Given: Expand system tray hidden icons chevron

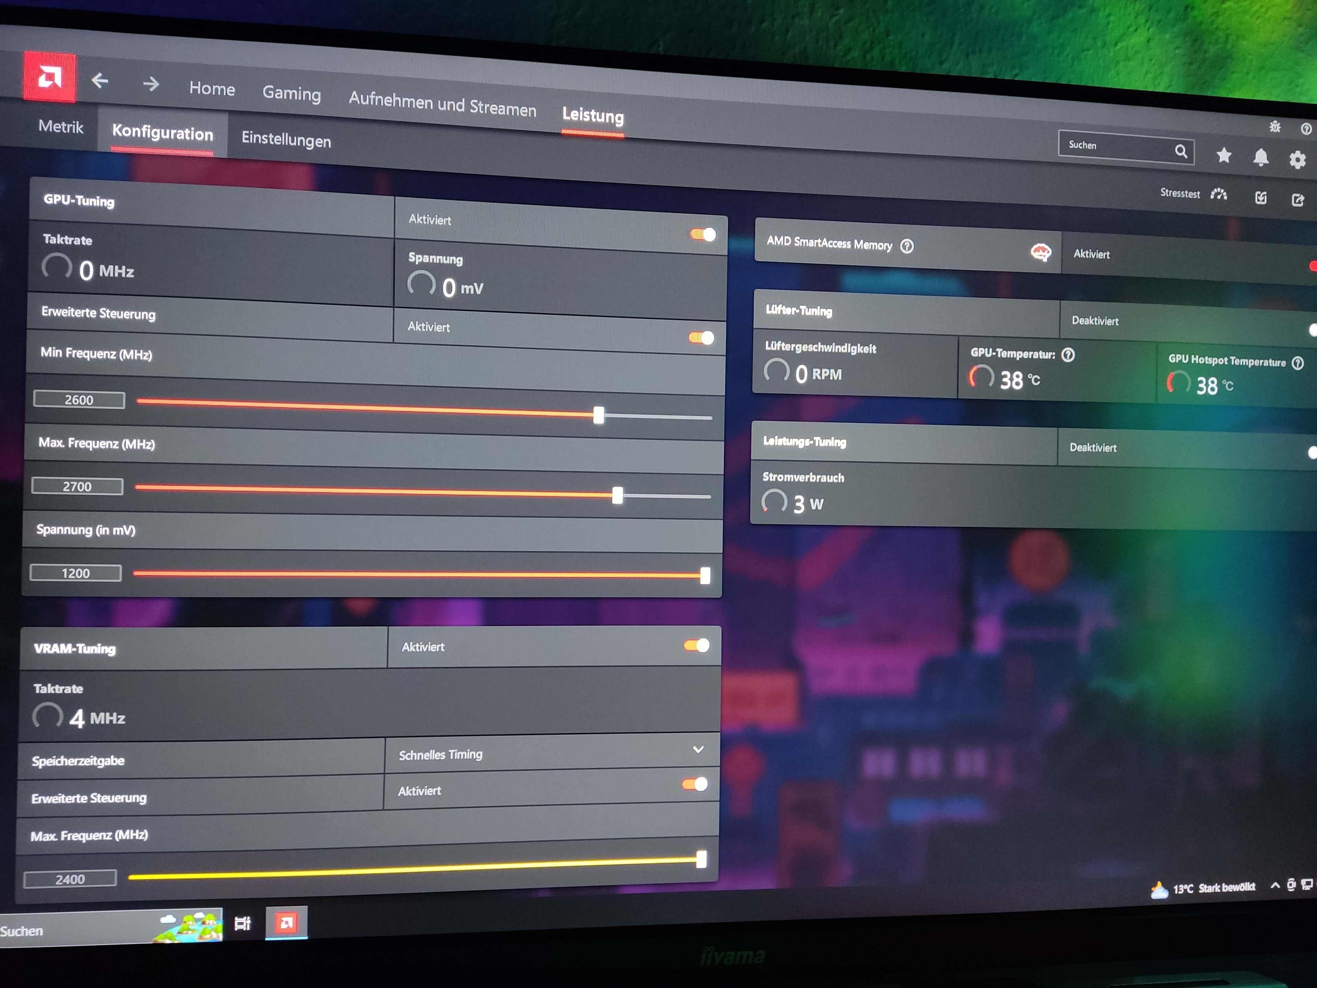Looking at the screenshot, I should [x=1275, y=885].
